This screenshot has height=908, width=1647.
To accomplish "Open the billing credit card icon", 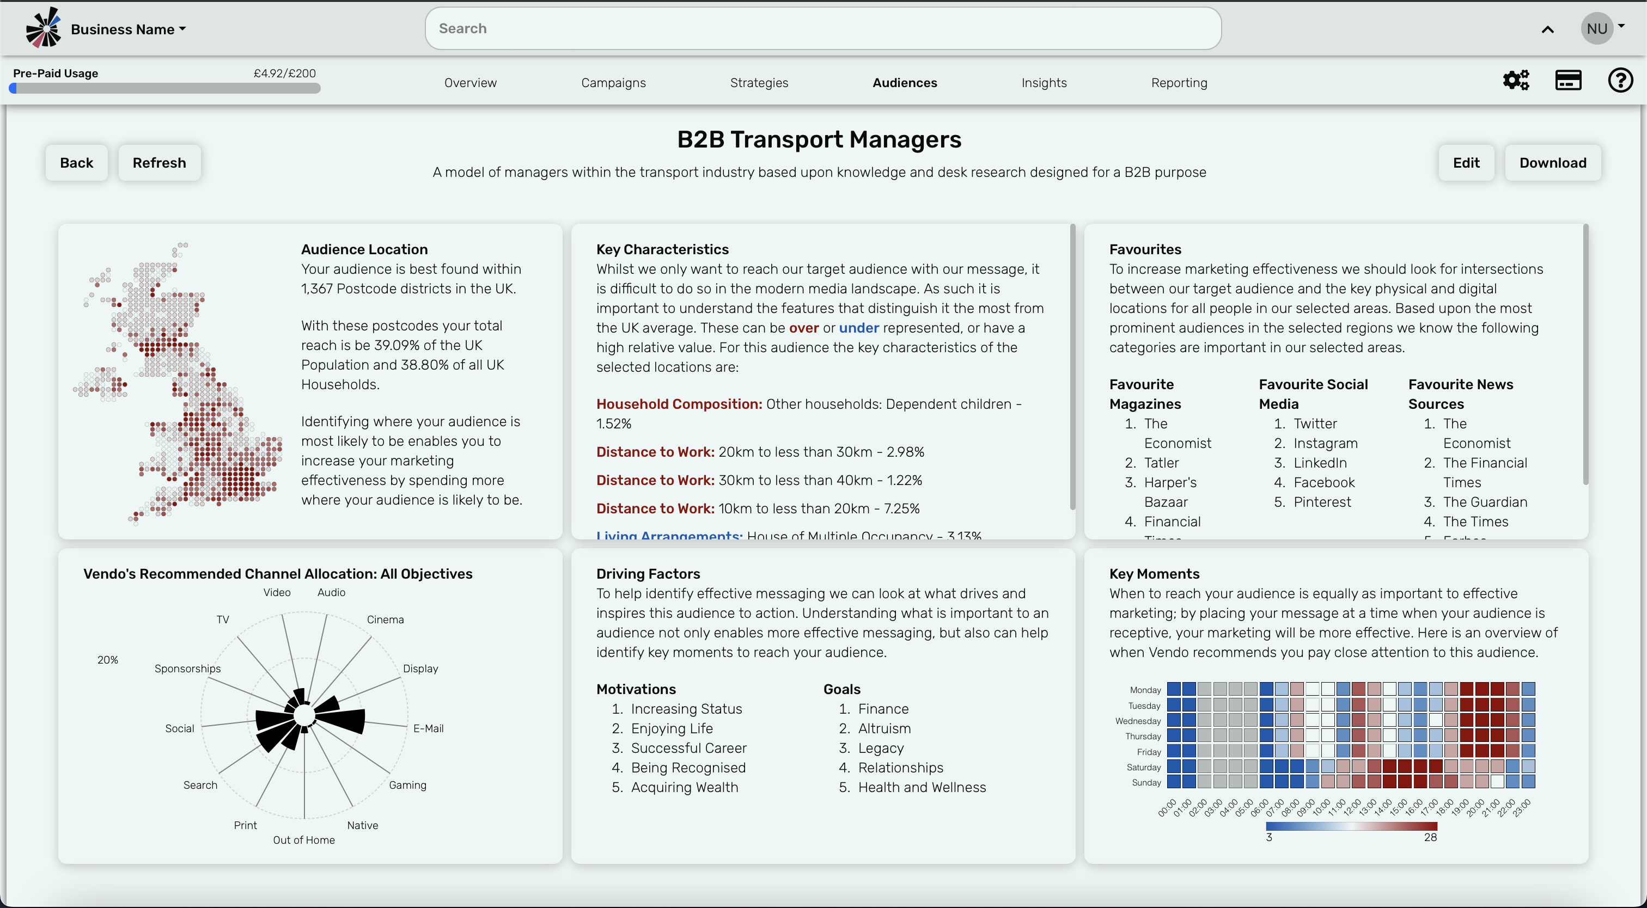I will tap(1569, 81).
